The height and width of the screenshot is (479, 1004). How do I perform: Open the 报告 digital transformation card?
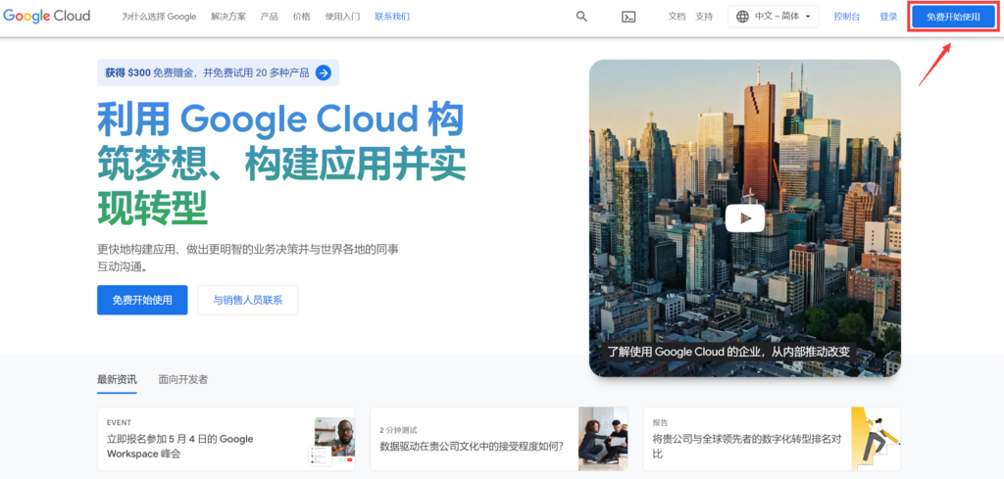(772, 439)
